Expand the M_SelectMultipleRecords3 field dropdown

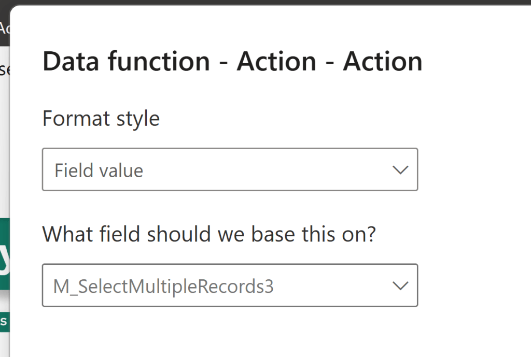(230, 285)
